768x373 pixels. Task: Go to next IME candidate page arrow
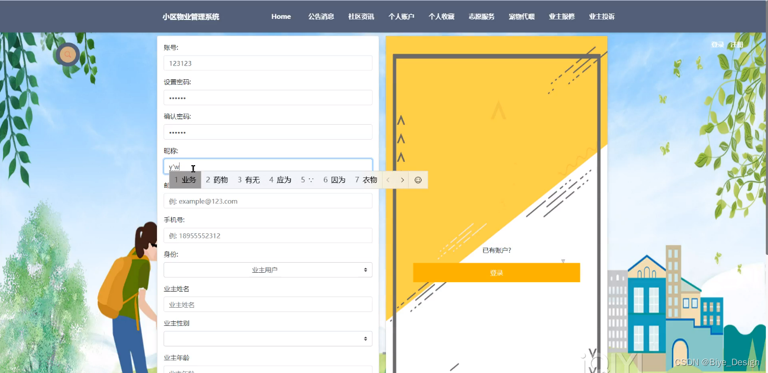[x=403, y=180]
